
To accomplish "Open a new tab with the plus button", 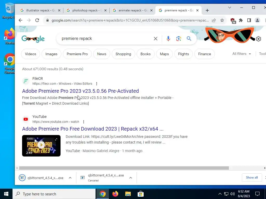I will [x=207, y=10].
